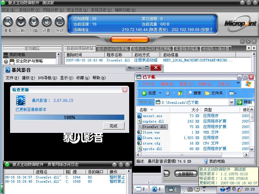
Task: Select uninst.exe in the file list
Action: [x=152, y=116]
